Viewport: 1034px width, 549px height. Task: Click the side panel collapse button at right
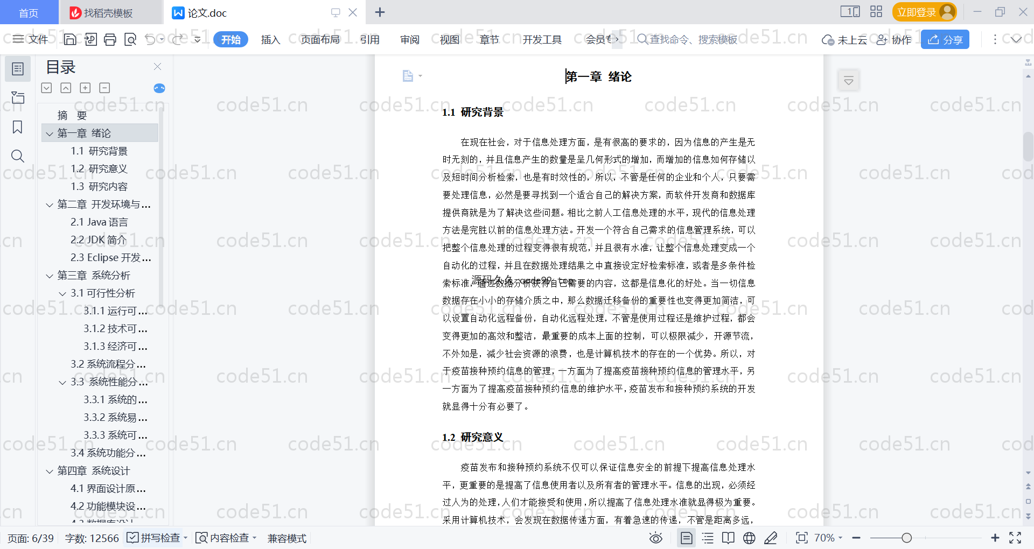849,81
